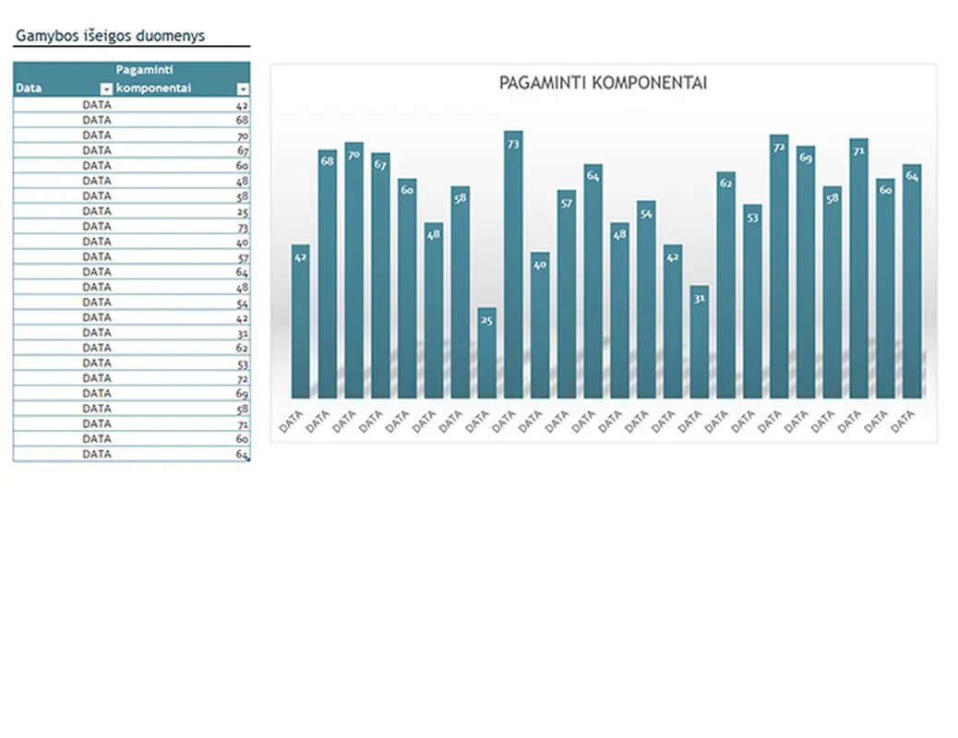Click the Data column header text
Screen dimensions: 958x738
tap(29, 89)
